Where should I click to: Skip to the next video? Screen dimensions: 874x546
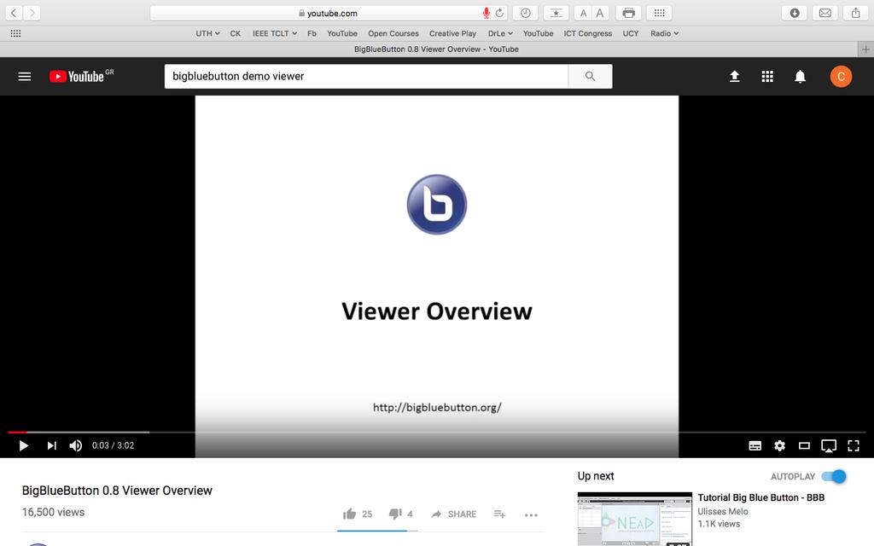[51, 445]
